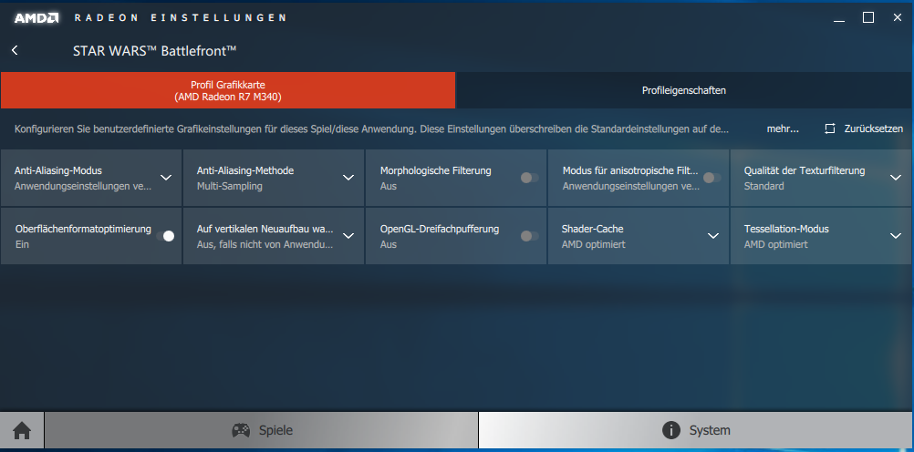This screenshot has height=452, width=914.
Task: Open the Home icon in bottom bar
Action: click(x=22, y=431)
